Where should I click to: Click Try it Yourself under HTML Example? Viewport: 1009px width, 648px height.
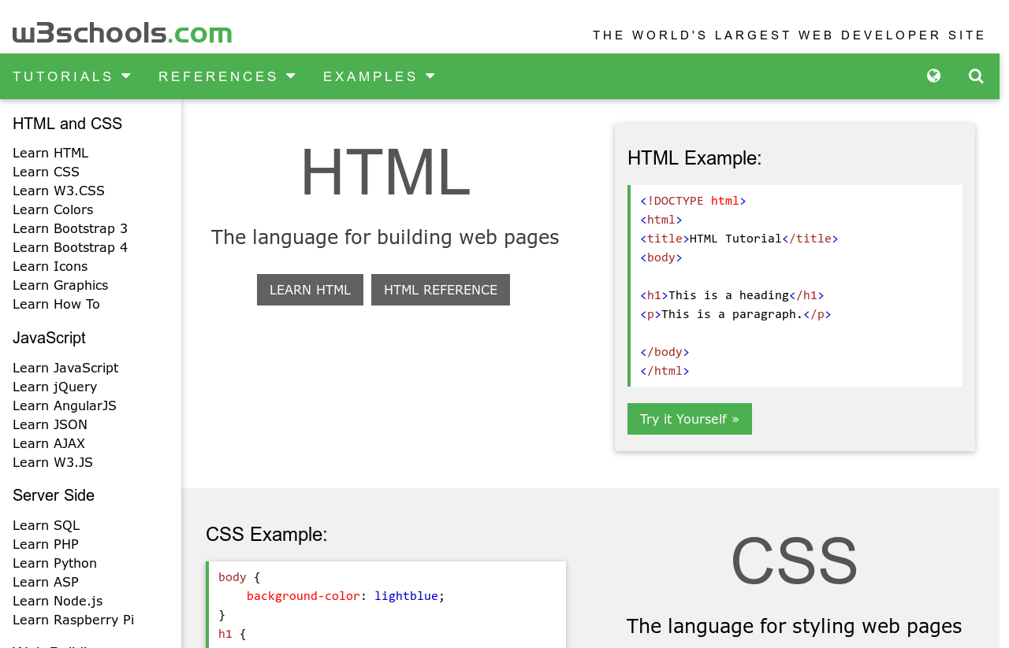(690, 419)
